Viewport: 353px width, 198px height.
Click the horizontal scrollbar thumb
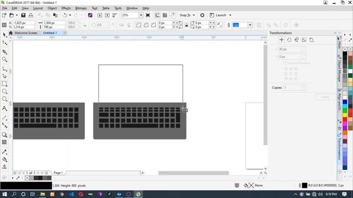(x=194, y=173)
